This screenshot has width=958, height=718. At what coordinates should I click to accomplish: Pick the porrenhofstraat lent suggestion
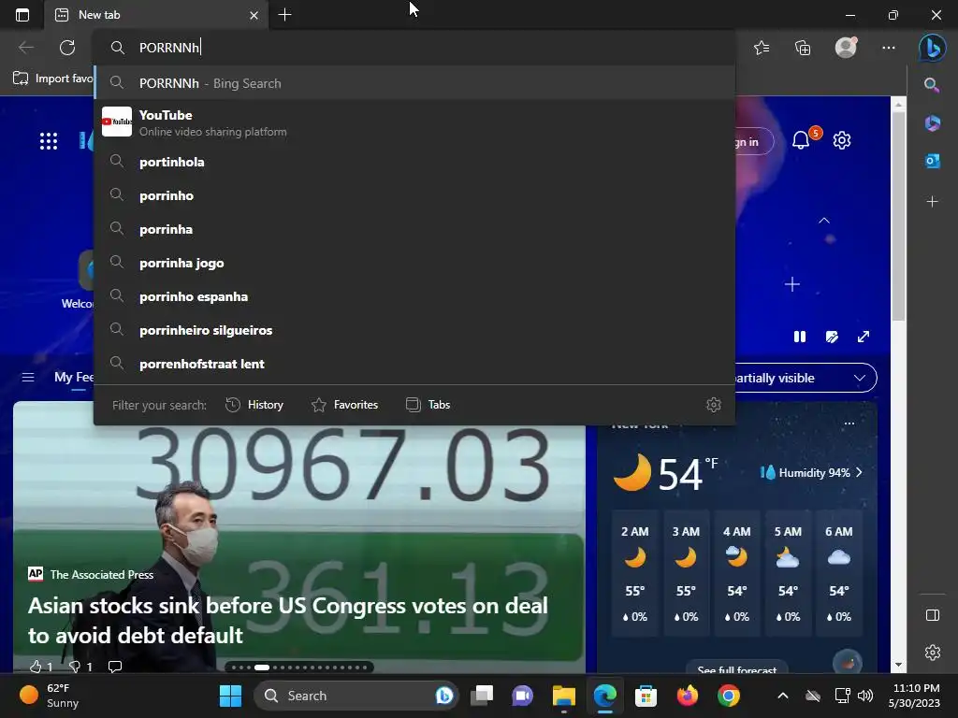coord(414,364)
